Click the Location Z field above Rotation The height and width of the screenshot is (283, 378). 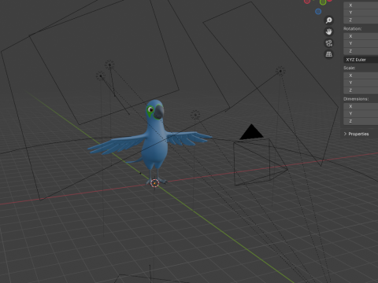point(361,20)
